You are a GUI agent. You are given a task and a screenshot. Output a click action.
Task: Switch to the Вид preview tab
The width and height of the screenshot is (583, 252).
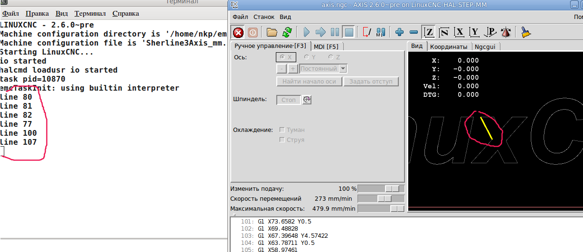click(x=417, y=46)
